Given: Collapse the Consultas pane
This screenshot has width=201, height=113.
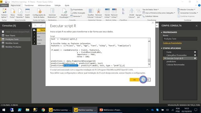Looking at the screenshot, I should click(x=29, y=26).
